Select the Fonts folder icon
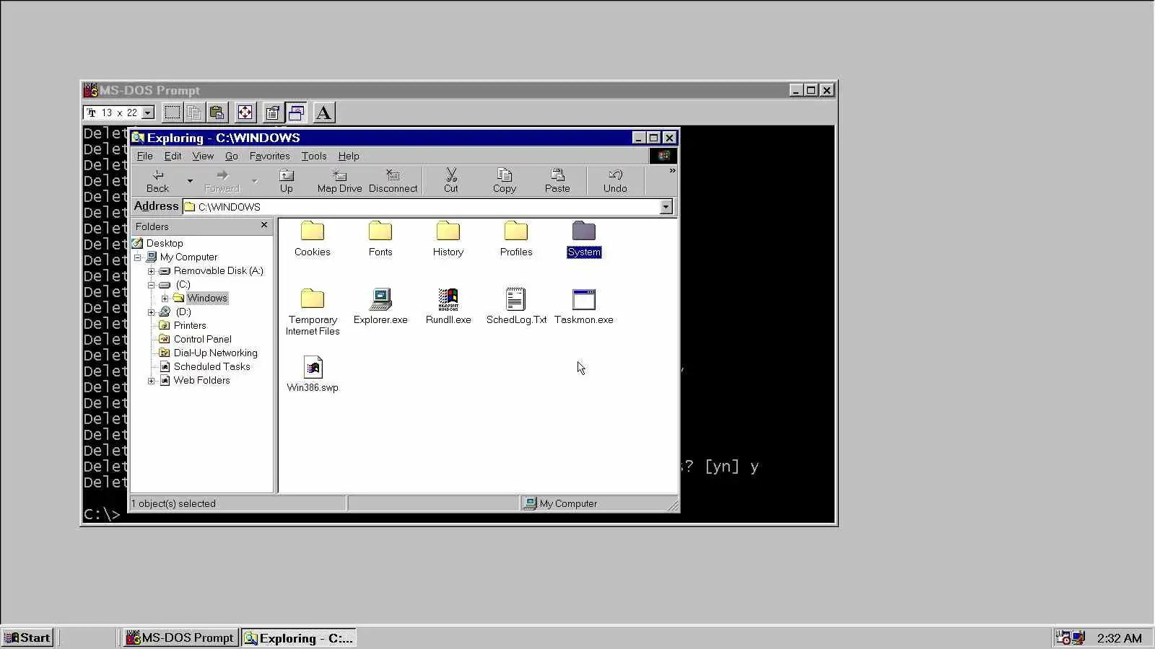Viewport: 1155px width, 649px height. [x=380, y=231]
